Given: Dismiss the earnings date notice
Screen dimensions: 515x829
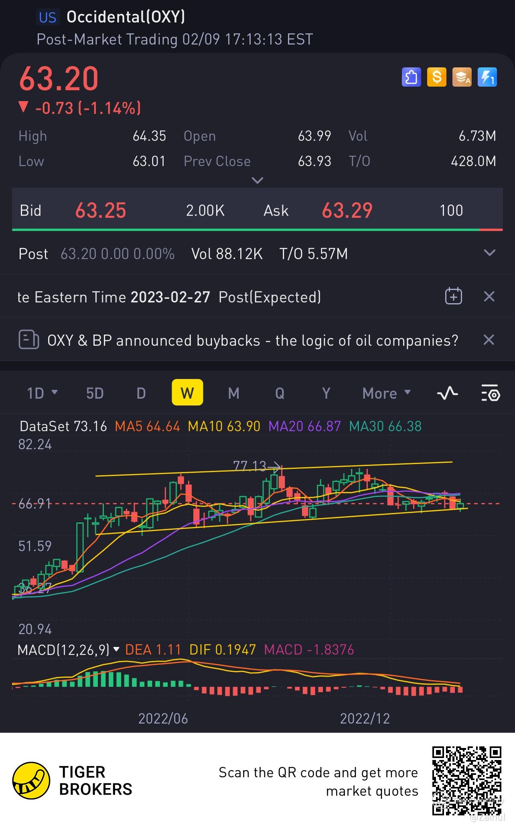Looking at the screenshot, I should [x=489, y=297].
